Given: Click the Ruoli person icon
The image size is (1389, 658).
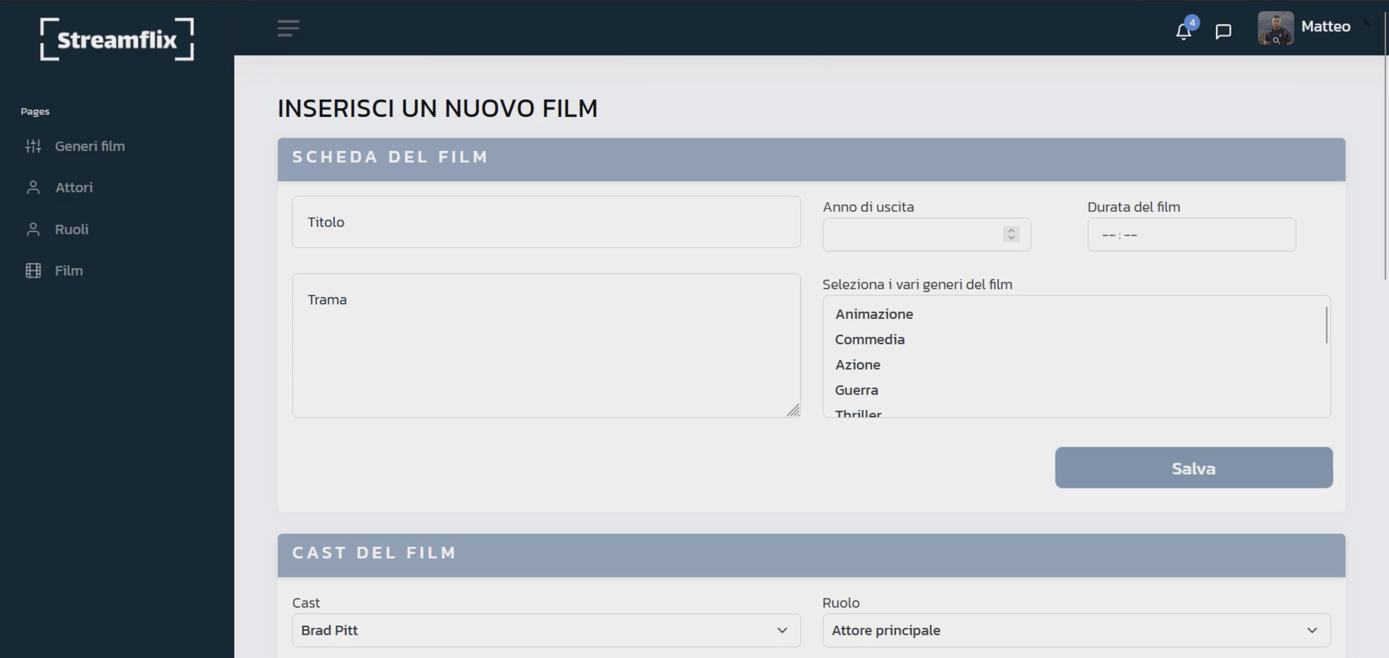Looking at the screenshot, I should point(33,230).
